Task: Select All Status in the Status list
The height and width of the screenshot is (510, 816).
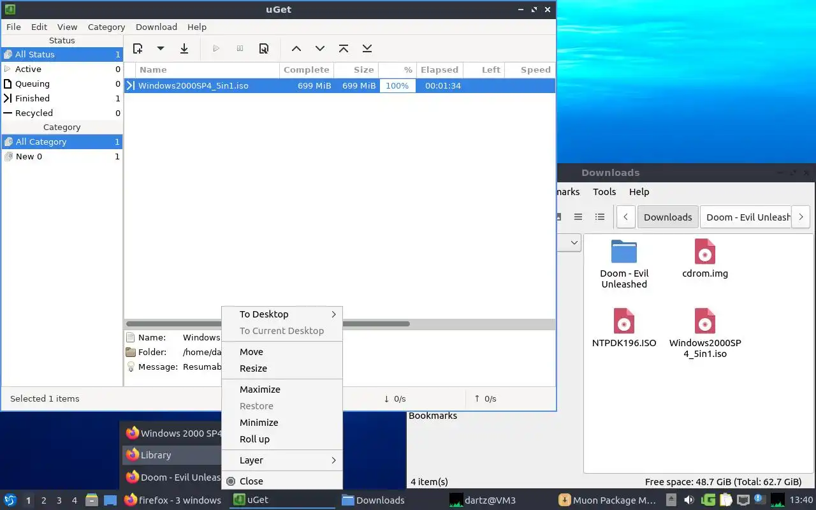Action: [x=62, y=54]
